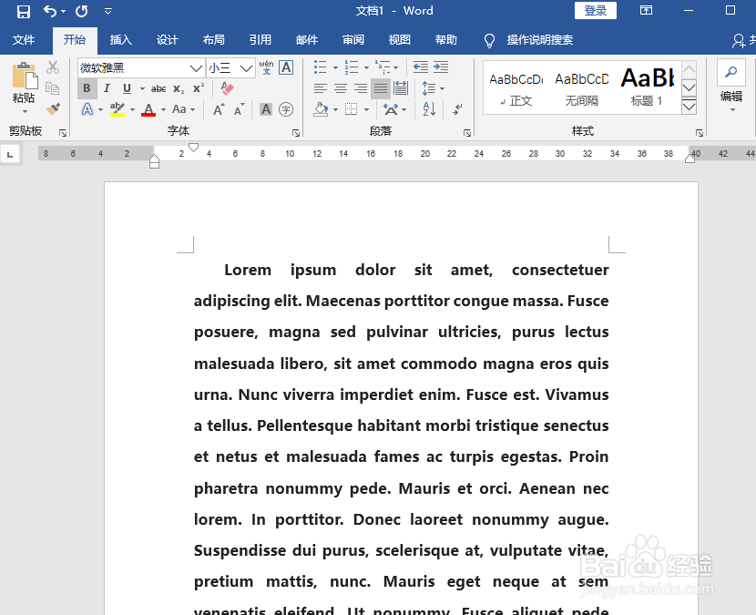Image resolution: width=756 pixels, height=615 pixels.
Task: Switch to the 引用 tab
Action: 260,39
